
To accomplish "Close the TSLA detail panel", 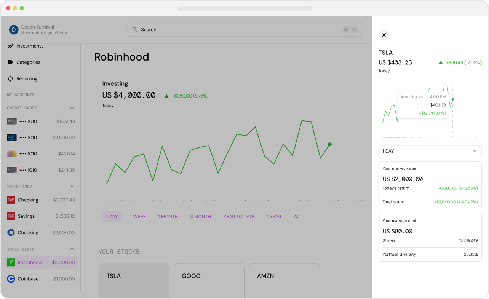I will (384, 35).
